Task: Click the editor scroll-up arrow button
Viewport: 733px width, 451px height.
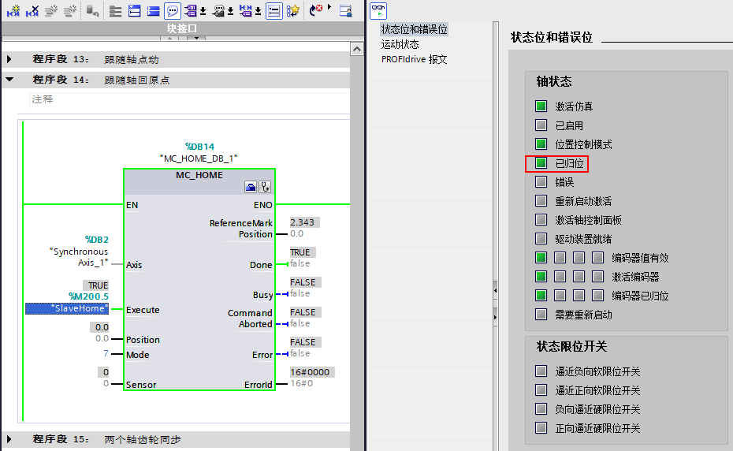Action: coord(357,49)
